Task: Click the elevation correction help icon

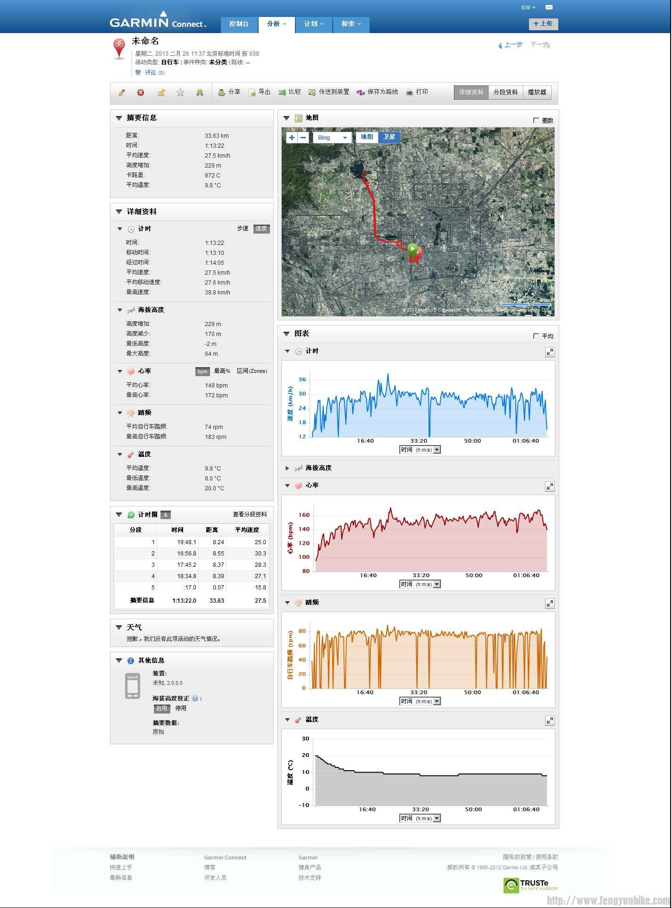Action: point(195,698)
